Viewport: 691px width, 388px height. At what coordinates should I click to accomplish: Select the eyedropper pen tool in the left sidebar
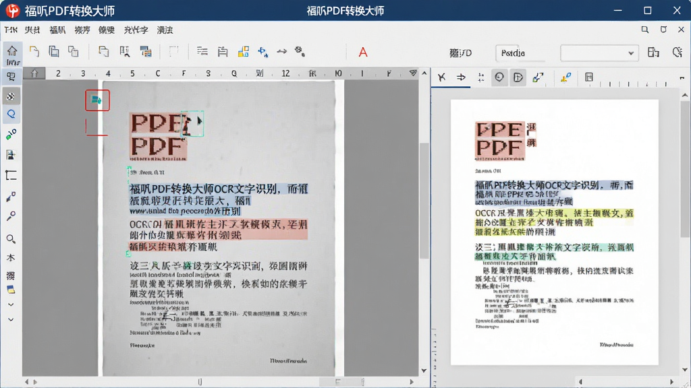(x=11, y=197)
